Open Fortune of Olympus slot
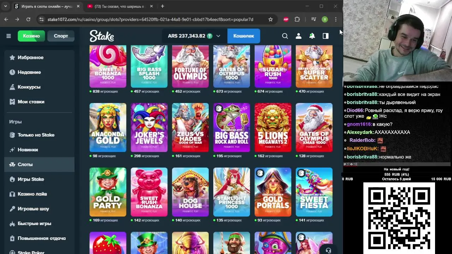 tap(190, 66)
